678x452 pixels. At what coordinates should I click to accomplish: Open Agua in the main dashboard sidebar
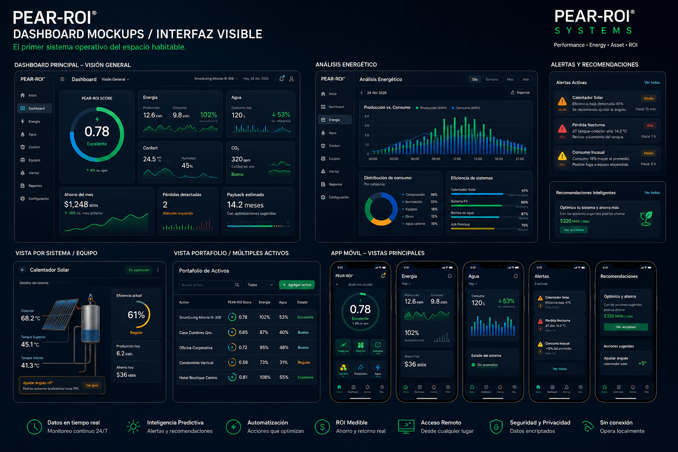coord(29,134)
